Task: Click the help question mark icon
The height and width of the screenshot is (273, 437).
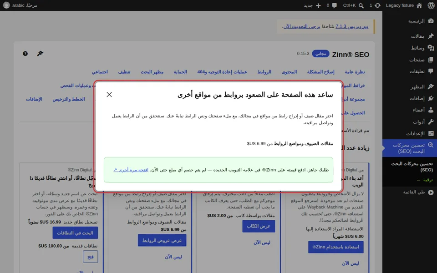Action: point(25,54)
